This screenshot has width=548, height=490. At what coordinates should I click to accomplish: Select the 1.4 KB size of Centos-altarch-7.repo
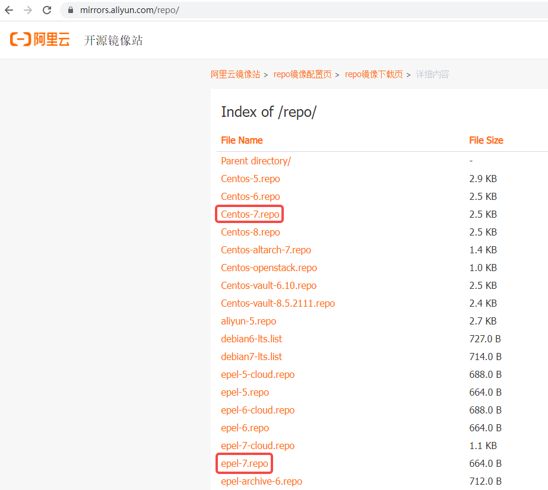[x=483, y=250]
